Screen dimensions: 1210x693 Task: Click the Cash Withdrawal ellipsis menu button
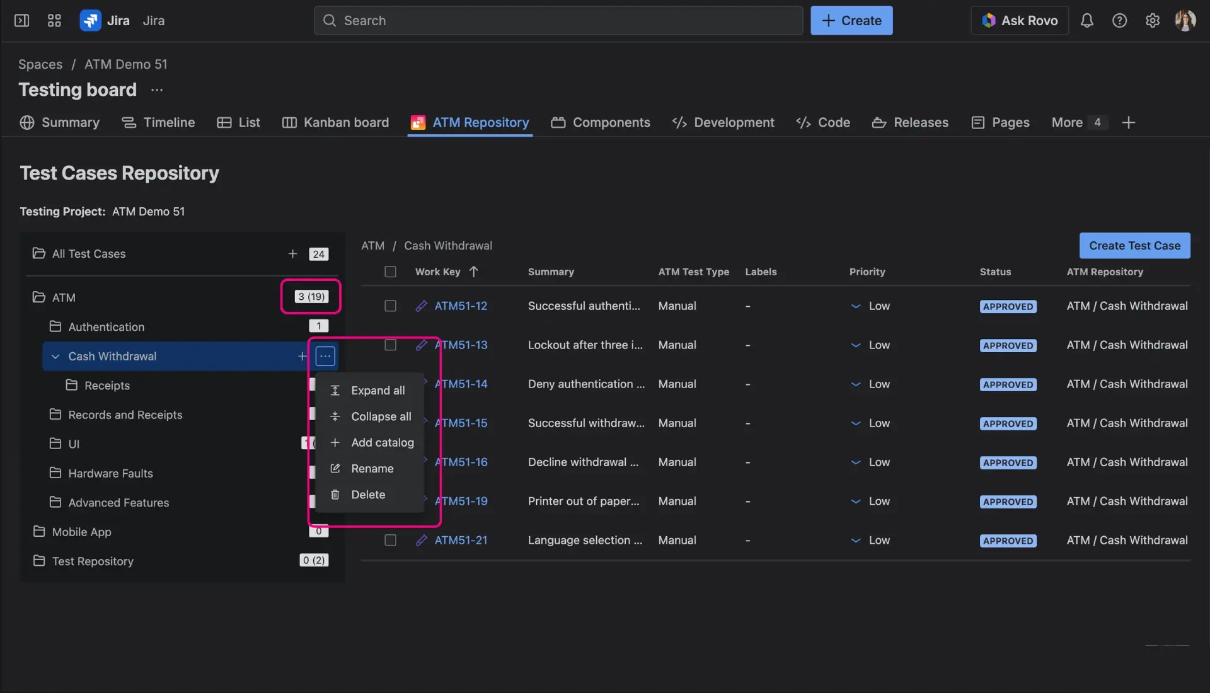(x=325, y=357)
